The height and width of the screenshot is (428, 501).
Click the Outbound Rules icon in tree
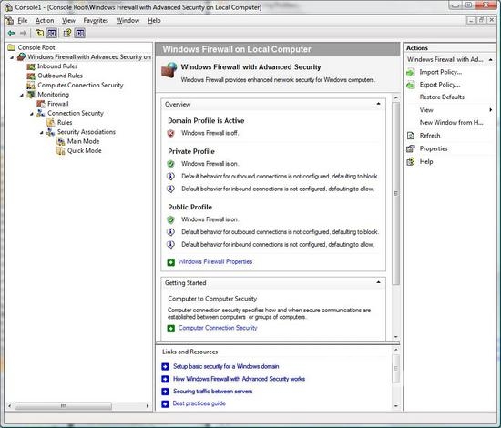31,76
